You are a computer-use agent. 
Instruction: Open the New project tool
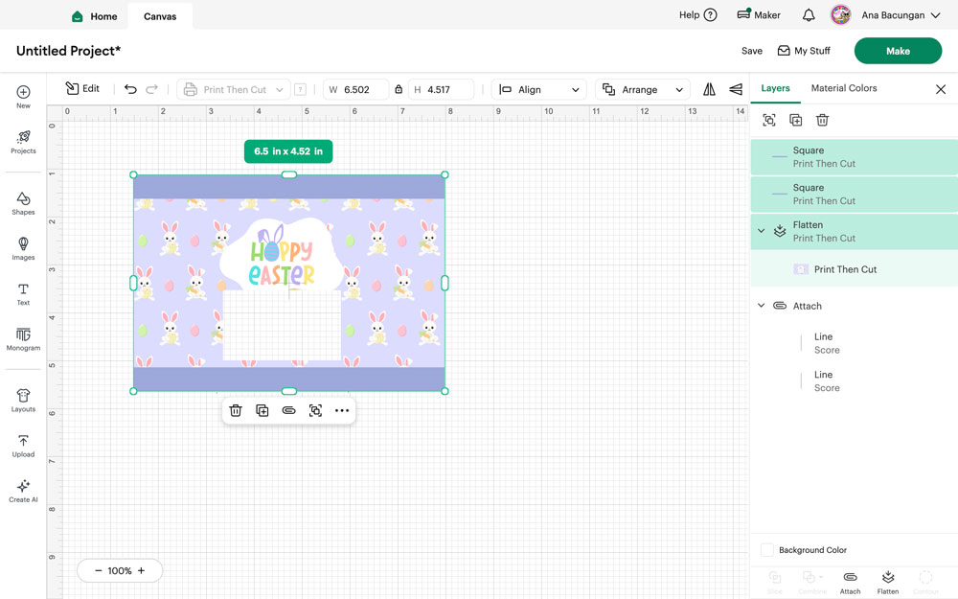(23, 97)
